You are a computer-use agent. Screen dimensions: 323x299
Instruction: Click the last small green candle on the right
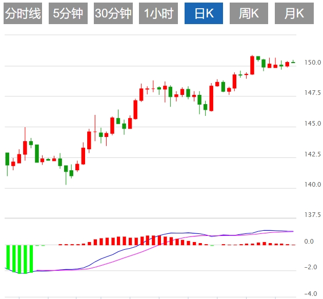293,62
